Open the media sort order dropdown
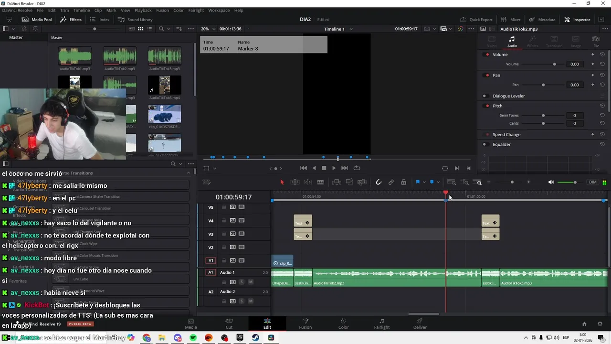This screenshot has height=344, width=611. (179, 29)
